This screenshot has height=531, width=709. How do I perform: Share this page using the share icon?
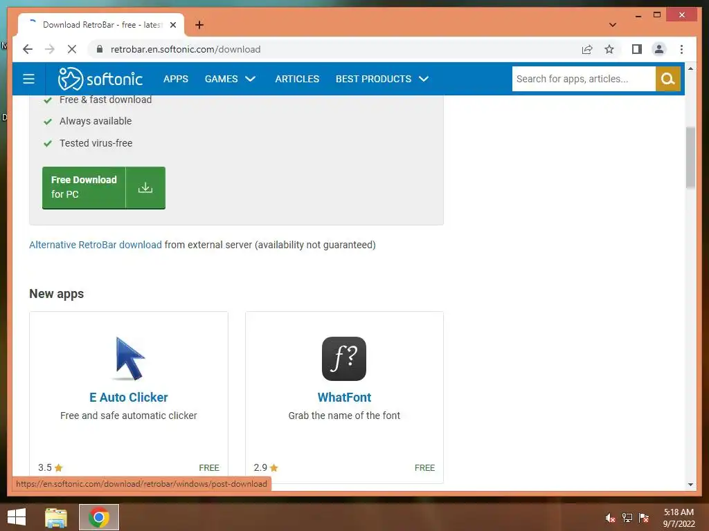point(587,49)
